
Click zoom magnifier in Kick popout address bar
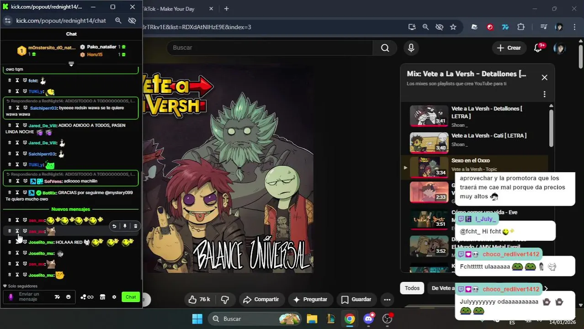point(118,21)
